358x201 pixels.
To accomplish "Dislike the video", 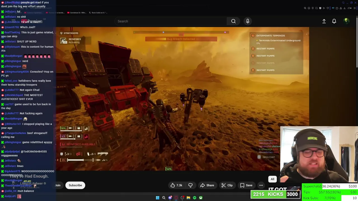I will (190, 185).
